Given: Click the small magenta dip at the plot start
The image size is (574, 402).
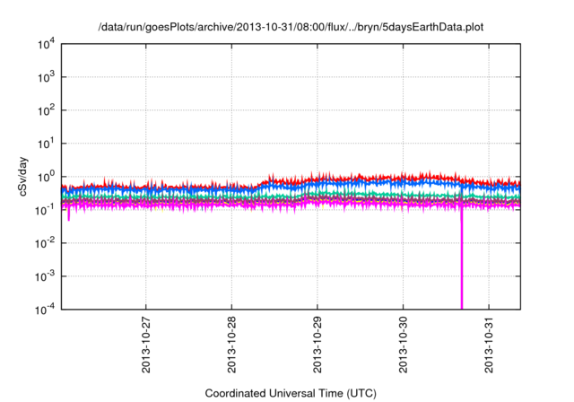Looking at the screenshot, I should click(x=69, y=214).
